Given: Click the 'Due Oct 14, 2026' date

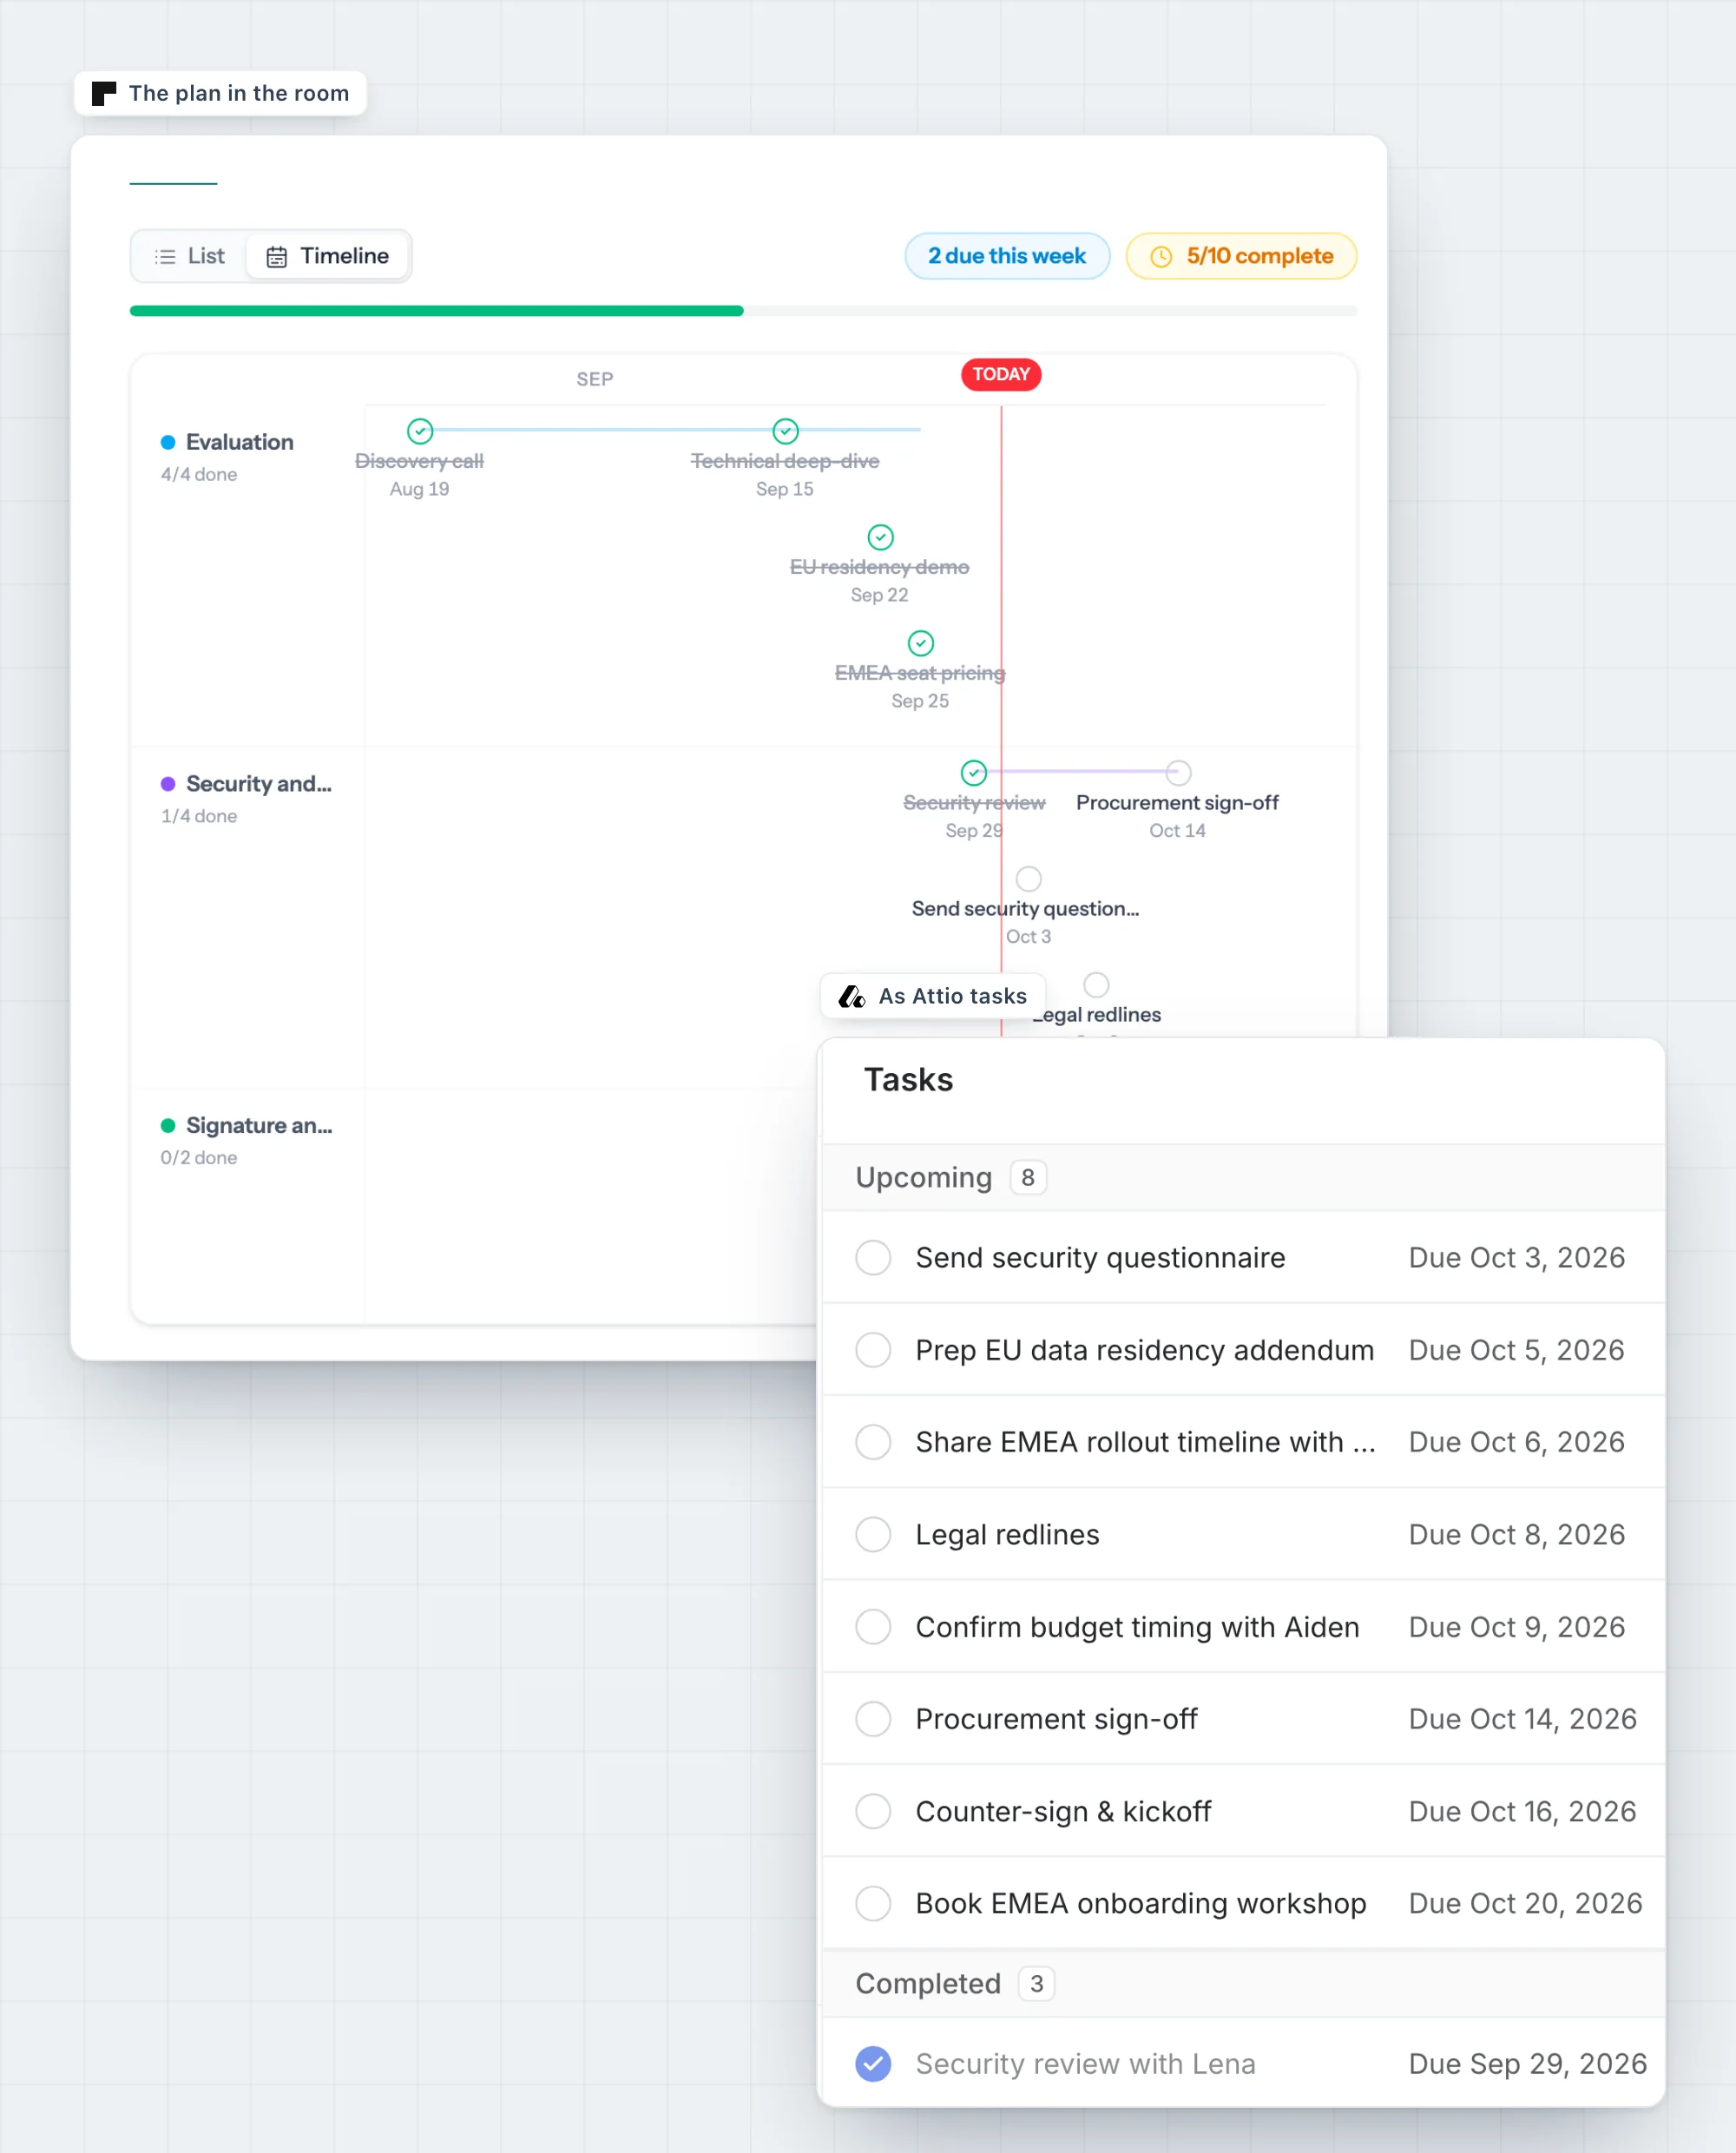Looking at the screenshot, I should [x=1522, y=1719].
